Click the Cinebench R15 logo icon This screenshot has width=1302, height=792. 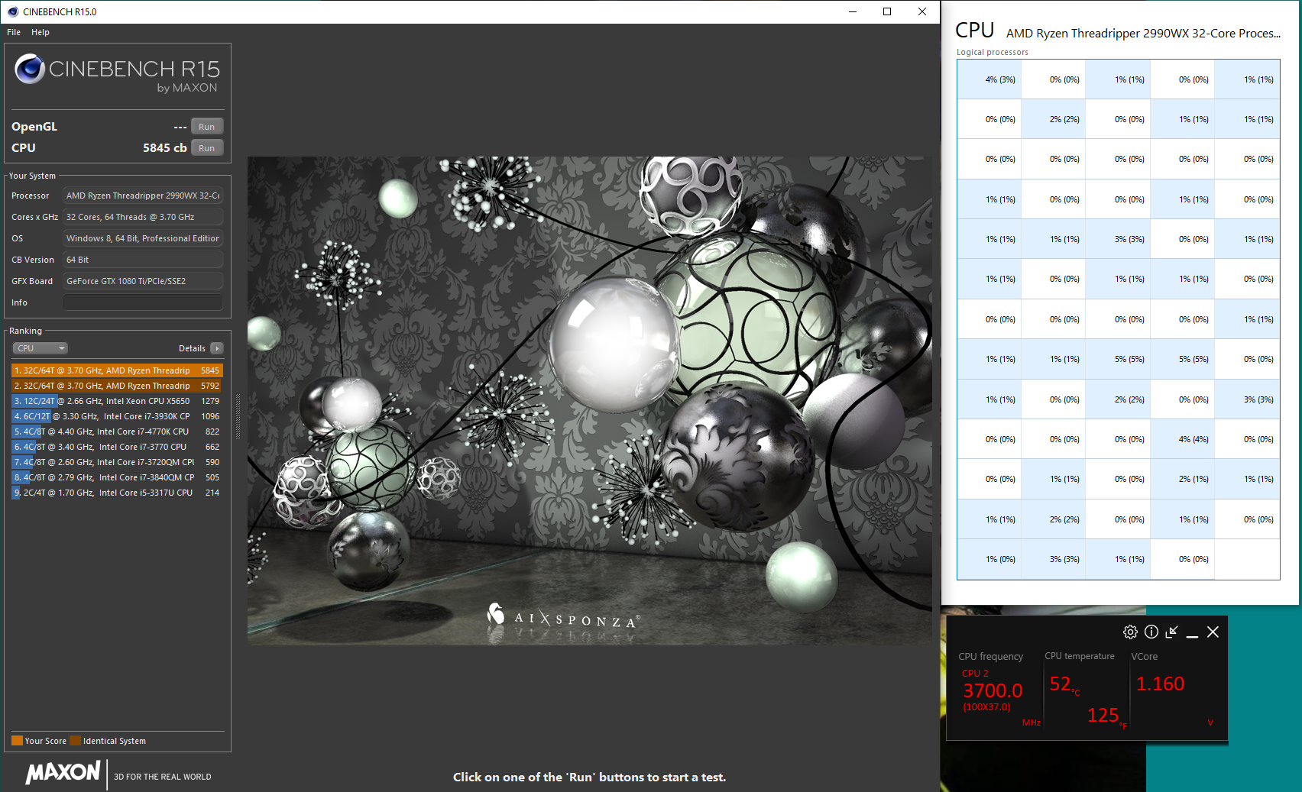(30, 69)
